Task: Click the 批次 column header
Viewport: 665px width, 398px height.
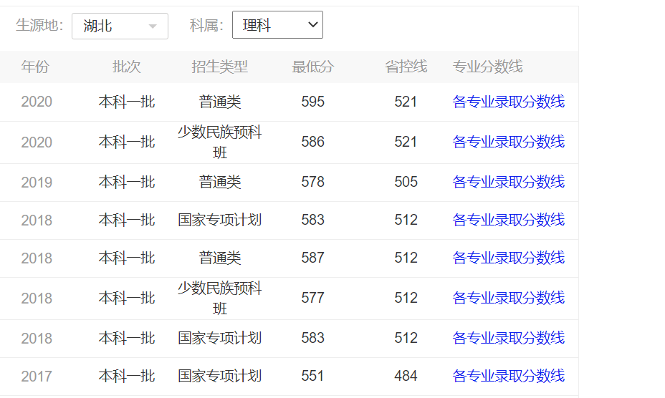Action: (126, 67)
